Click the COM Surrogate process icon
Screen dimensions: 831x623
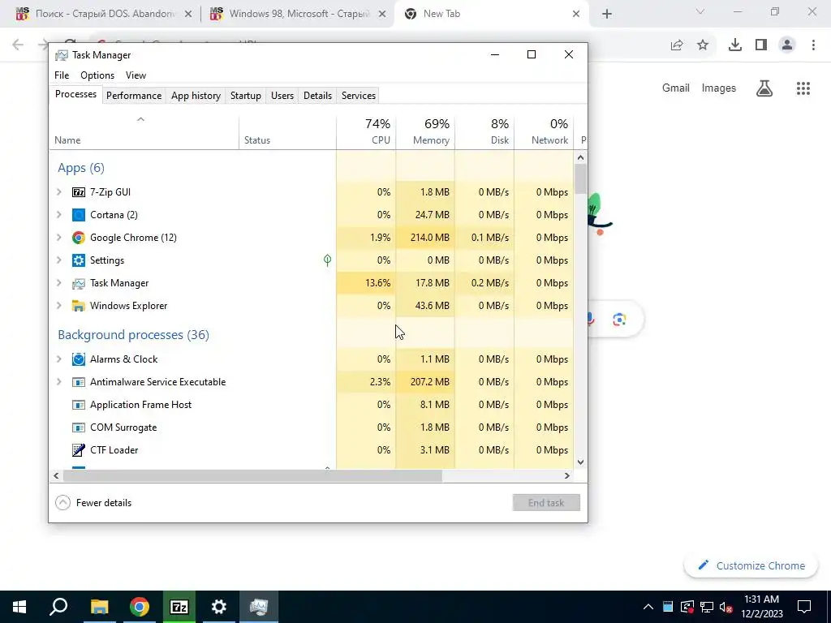coord(79,428)
